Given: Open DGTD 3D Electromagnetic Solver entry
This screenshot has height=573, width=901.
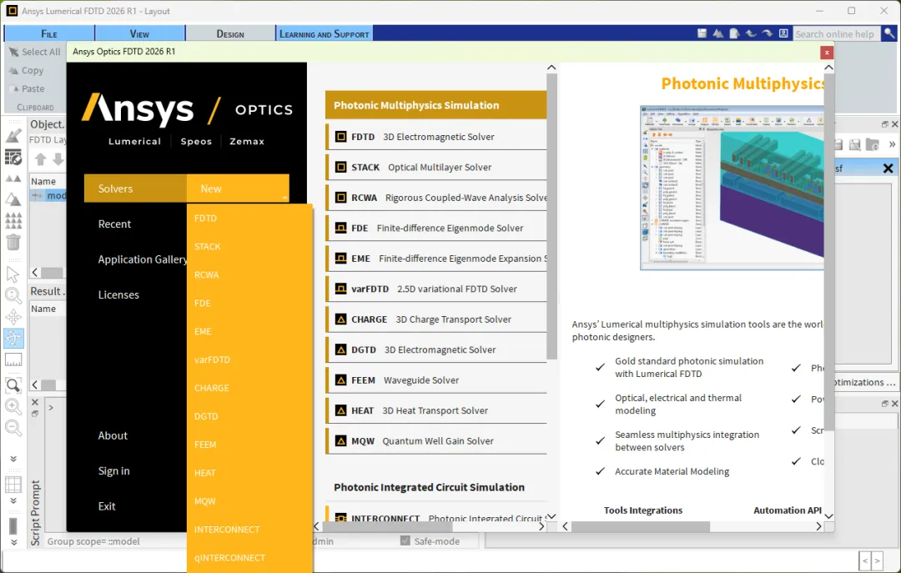Looking at the screenshot, I should point(436,349).
